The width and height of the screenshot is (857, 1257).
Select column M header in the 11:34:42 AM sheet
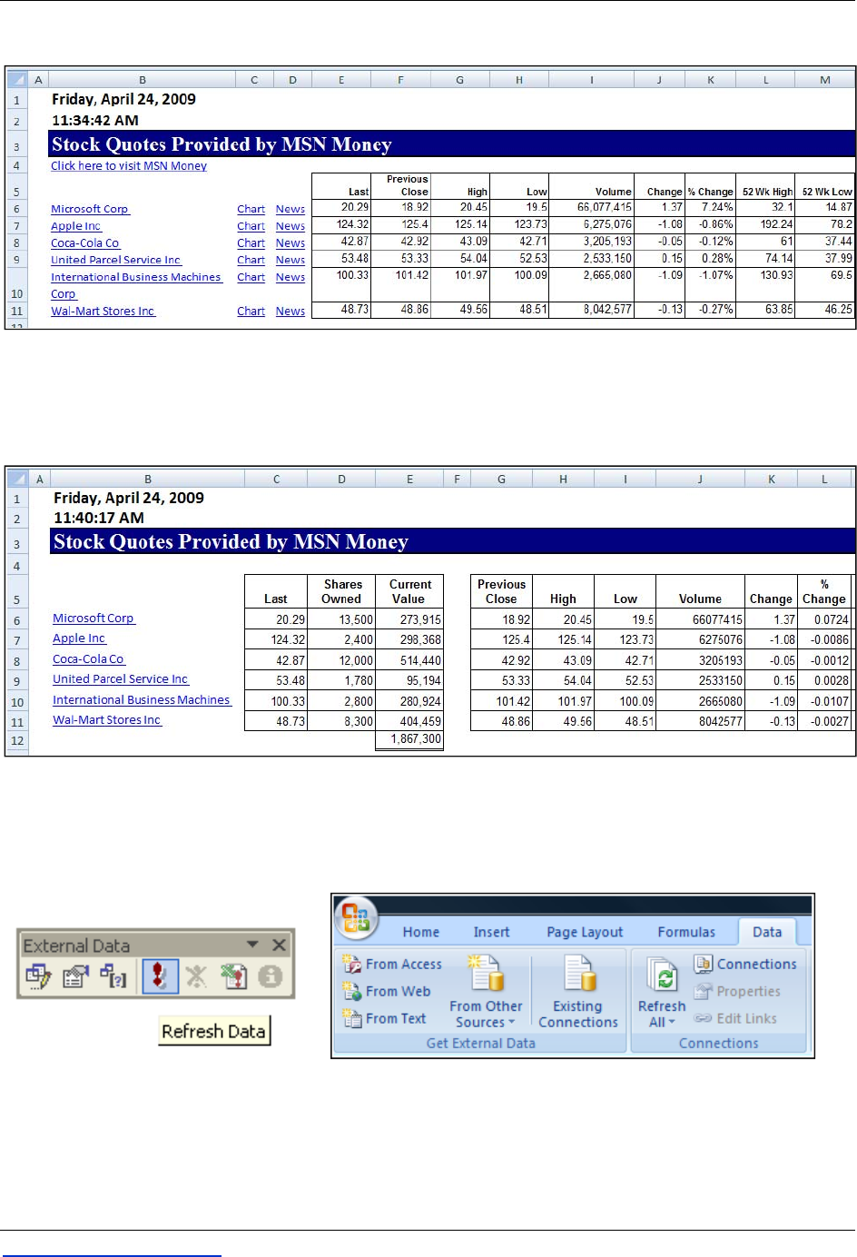tap(825, 80)
